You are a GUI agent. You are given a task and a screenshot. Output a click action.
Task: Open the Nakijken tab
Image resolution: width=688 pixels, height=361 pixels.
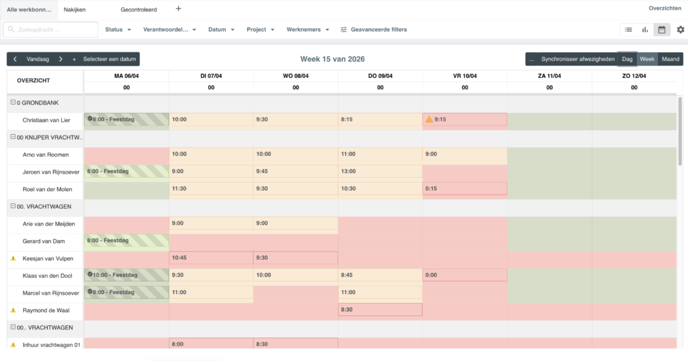pyautogui.click(x=75, y=9)
